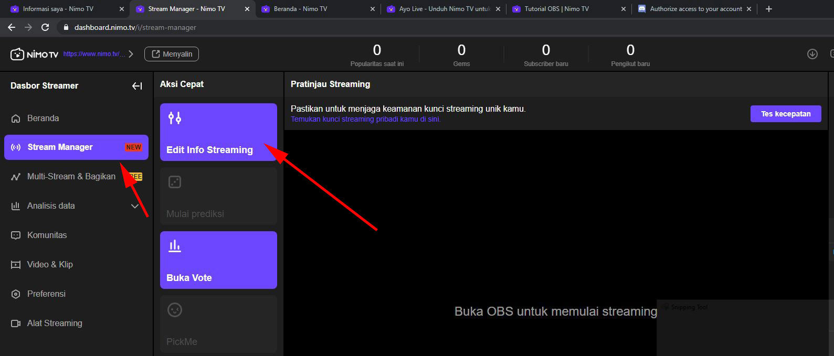Click the PickMe card

(218, 324)
